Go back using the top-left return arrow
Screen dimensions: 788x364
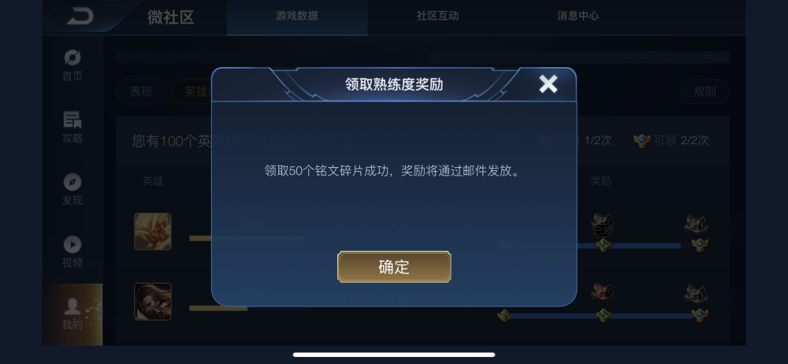click(x=80, y=17)
